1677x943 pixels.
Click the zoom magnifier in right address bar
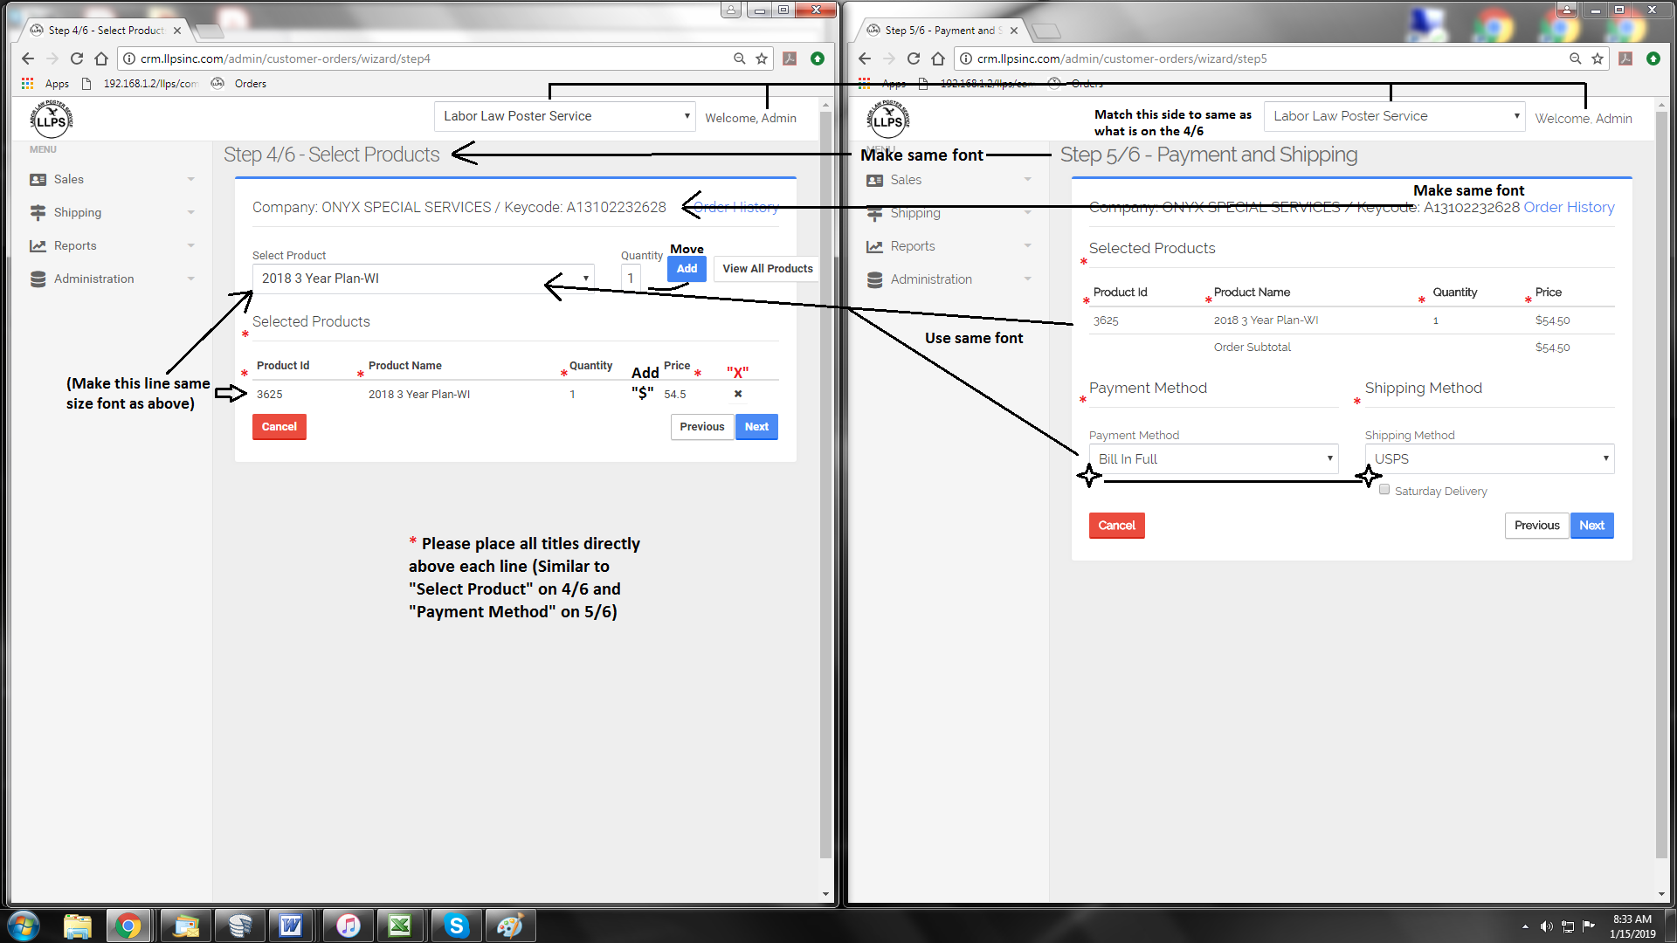click(1575, 59)
